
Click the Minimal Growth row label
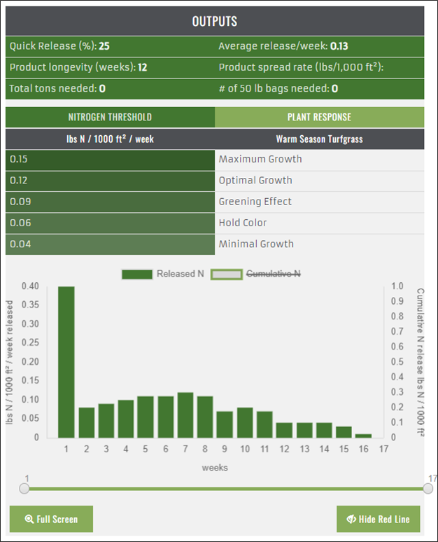(256, 244)
